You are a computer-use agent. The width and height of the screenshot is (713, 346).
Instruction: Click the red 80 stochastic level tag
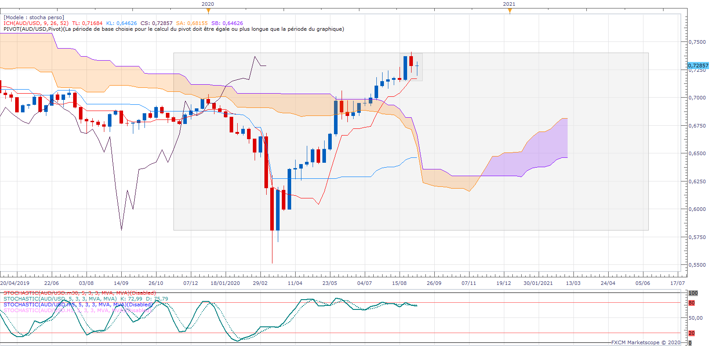click(x=691, y=303)
